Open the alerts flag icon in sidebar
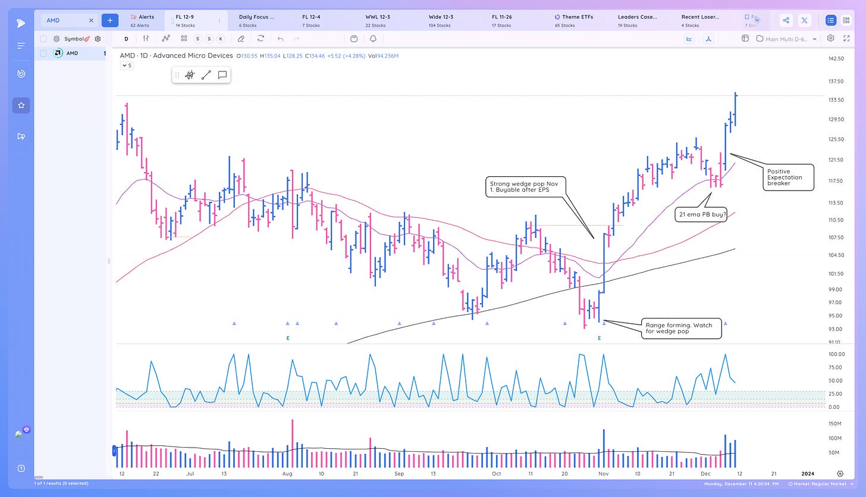The image size is (866, 497). point(21,136)
